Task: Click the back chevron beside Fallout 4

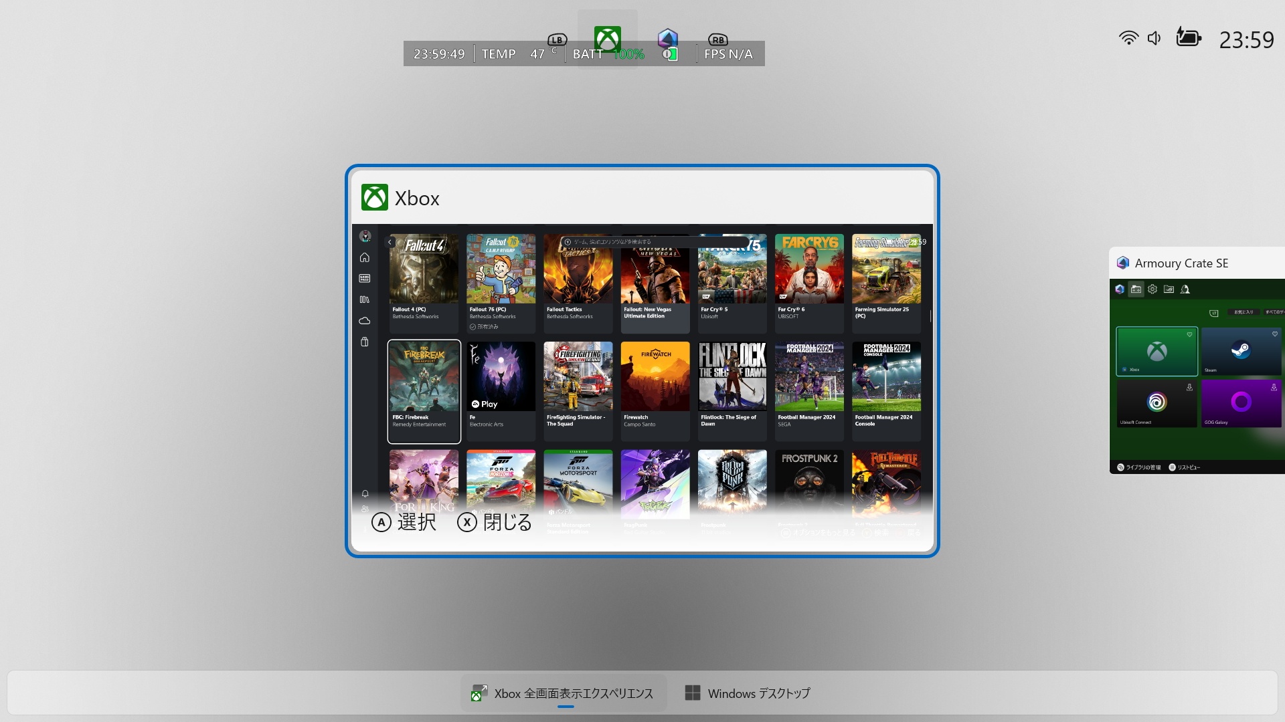Action: pos(390,242)
